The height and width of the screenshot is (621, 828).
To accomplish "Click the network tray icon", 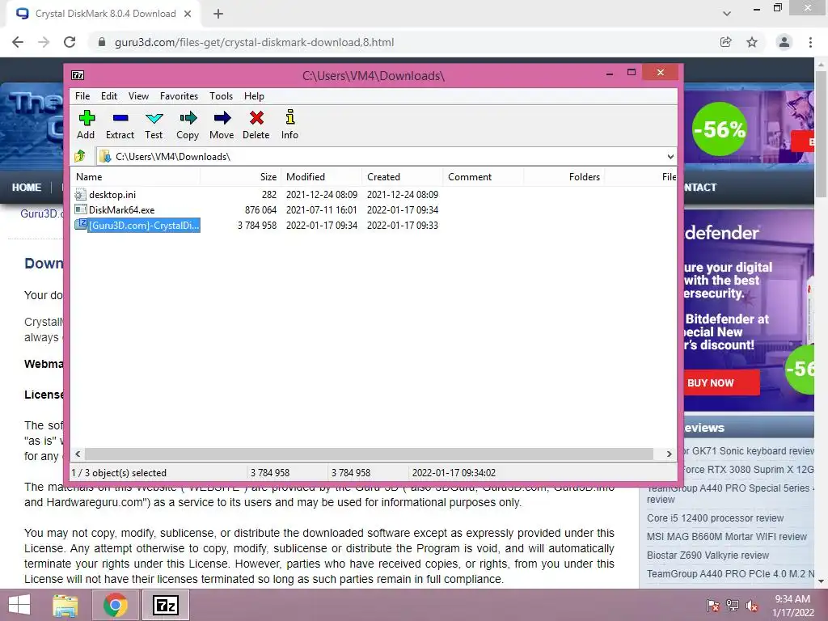I will point(733,606).
